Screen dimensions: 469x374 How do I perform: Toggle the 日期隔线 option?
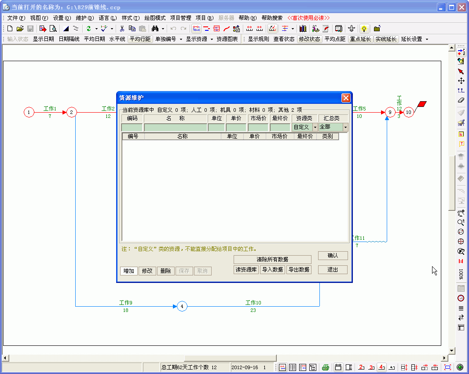[69, 39]
